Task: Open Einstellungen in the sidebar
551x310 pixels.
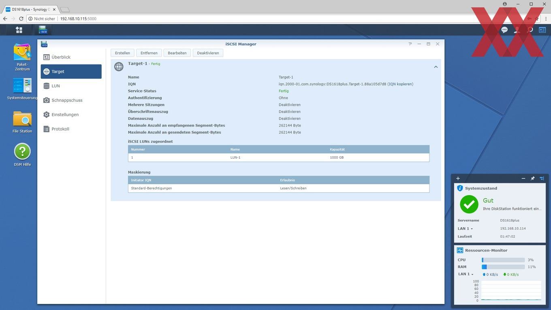Action: click(x=71, y=114)
